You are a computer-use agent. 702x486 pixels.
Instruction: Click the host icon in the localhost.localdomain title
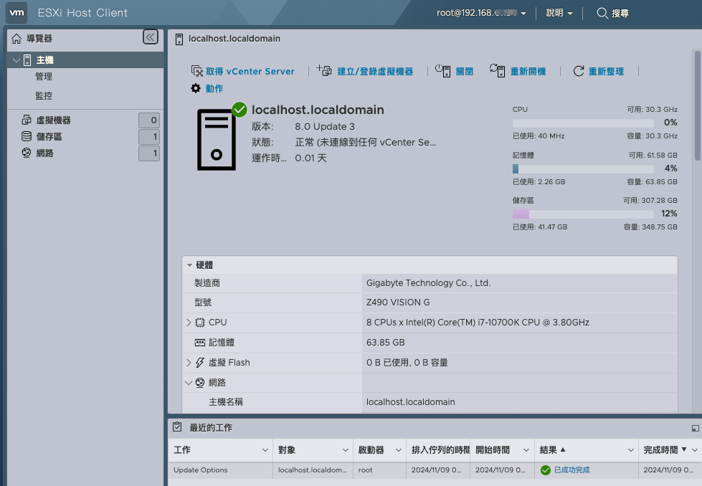(x=179, y=39)
